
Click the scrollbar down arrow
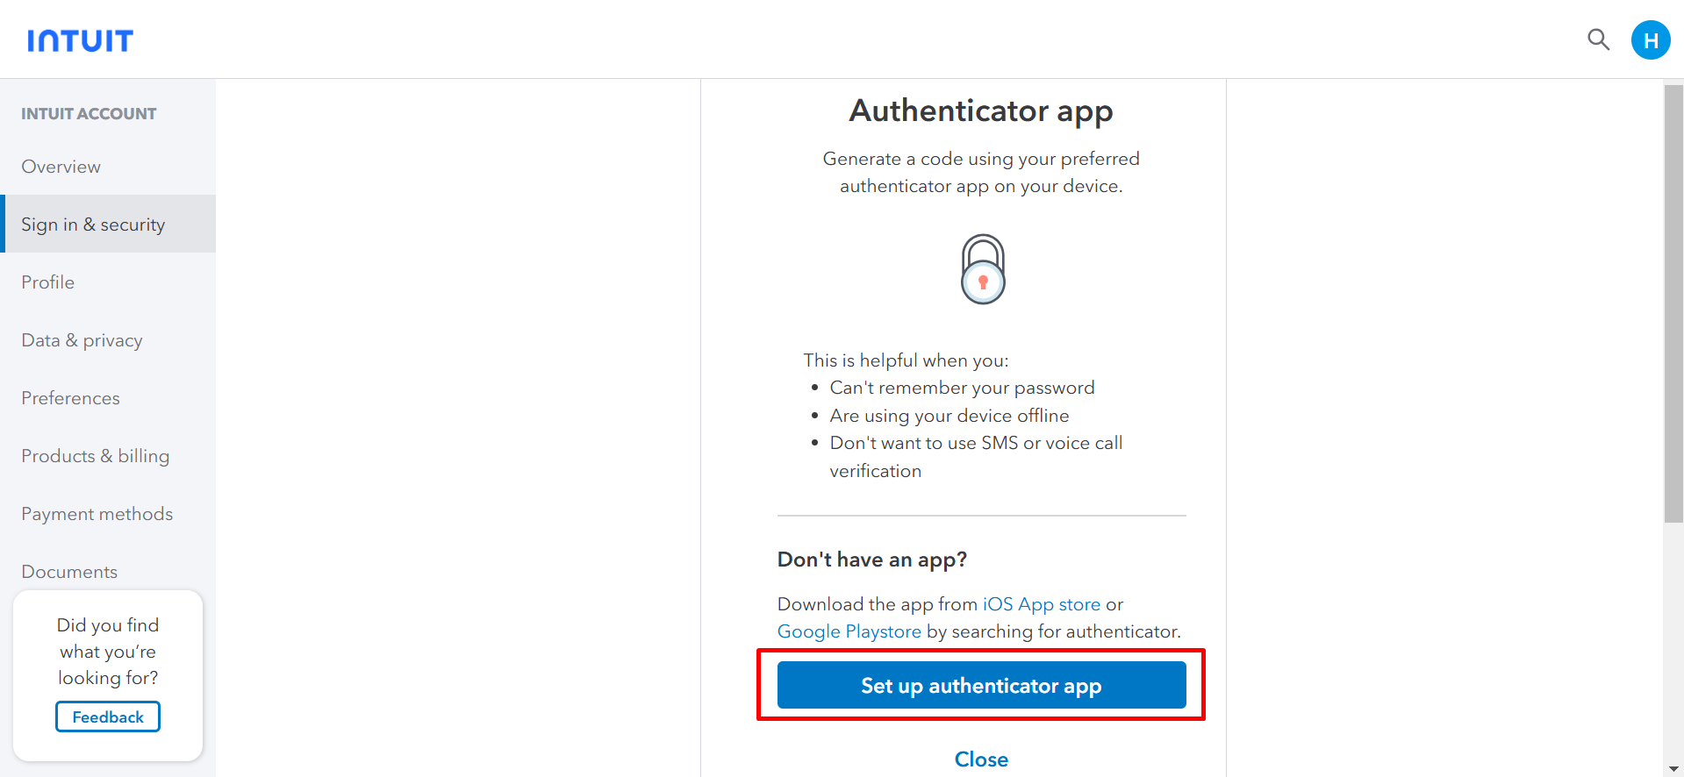tap(1673, 769)
